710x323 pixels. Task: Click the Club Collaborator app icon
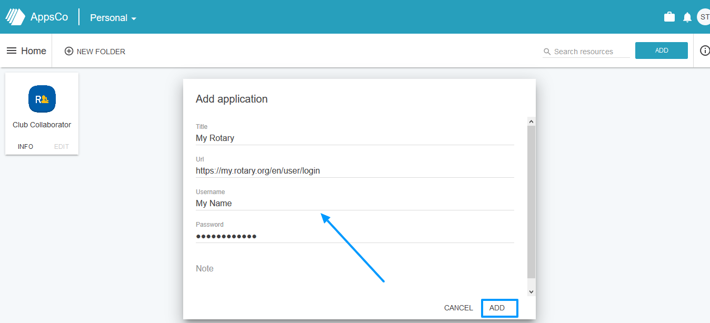coord(42,99)
